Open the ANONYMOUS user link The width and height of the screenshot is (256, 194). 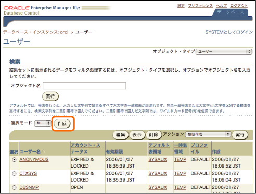click(34, 159)
